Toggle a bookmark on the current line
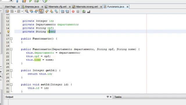Screen dimensions: 186x105 pos(56,11)
